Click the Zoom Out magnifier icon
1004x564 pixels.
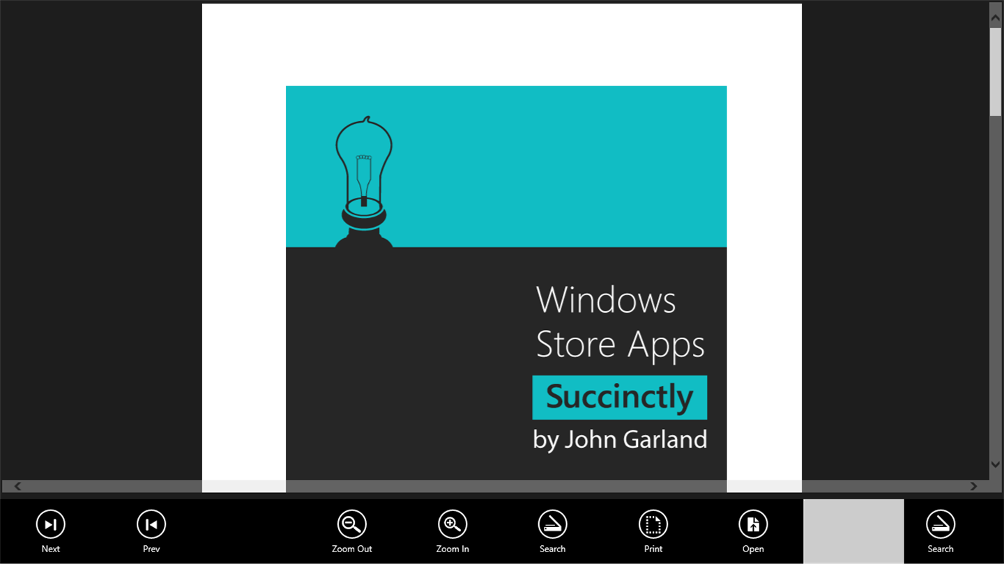[352, 525]
